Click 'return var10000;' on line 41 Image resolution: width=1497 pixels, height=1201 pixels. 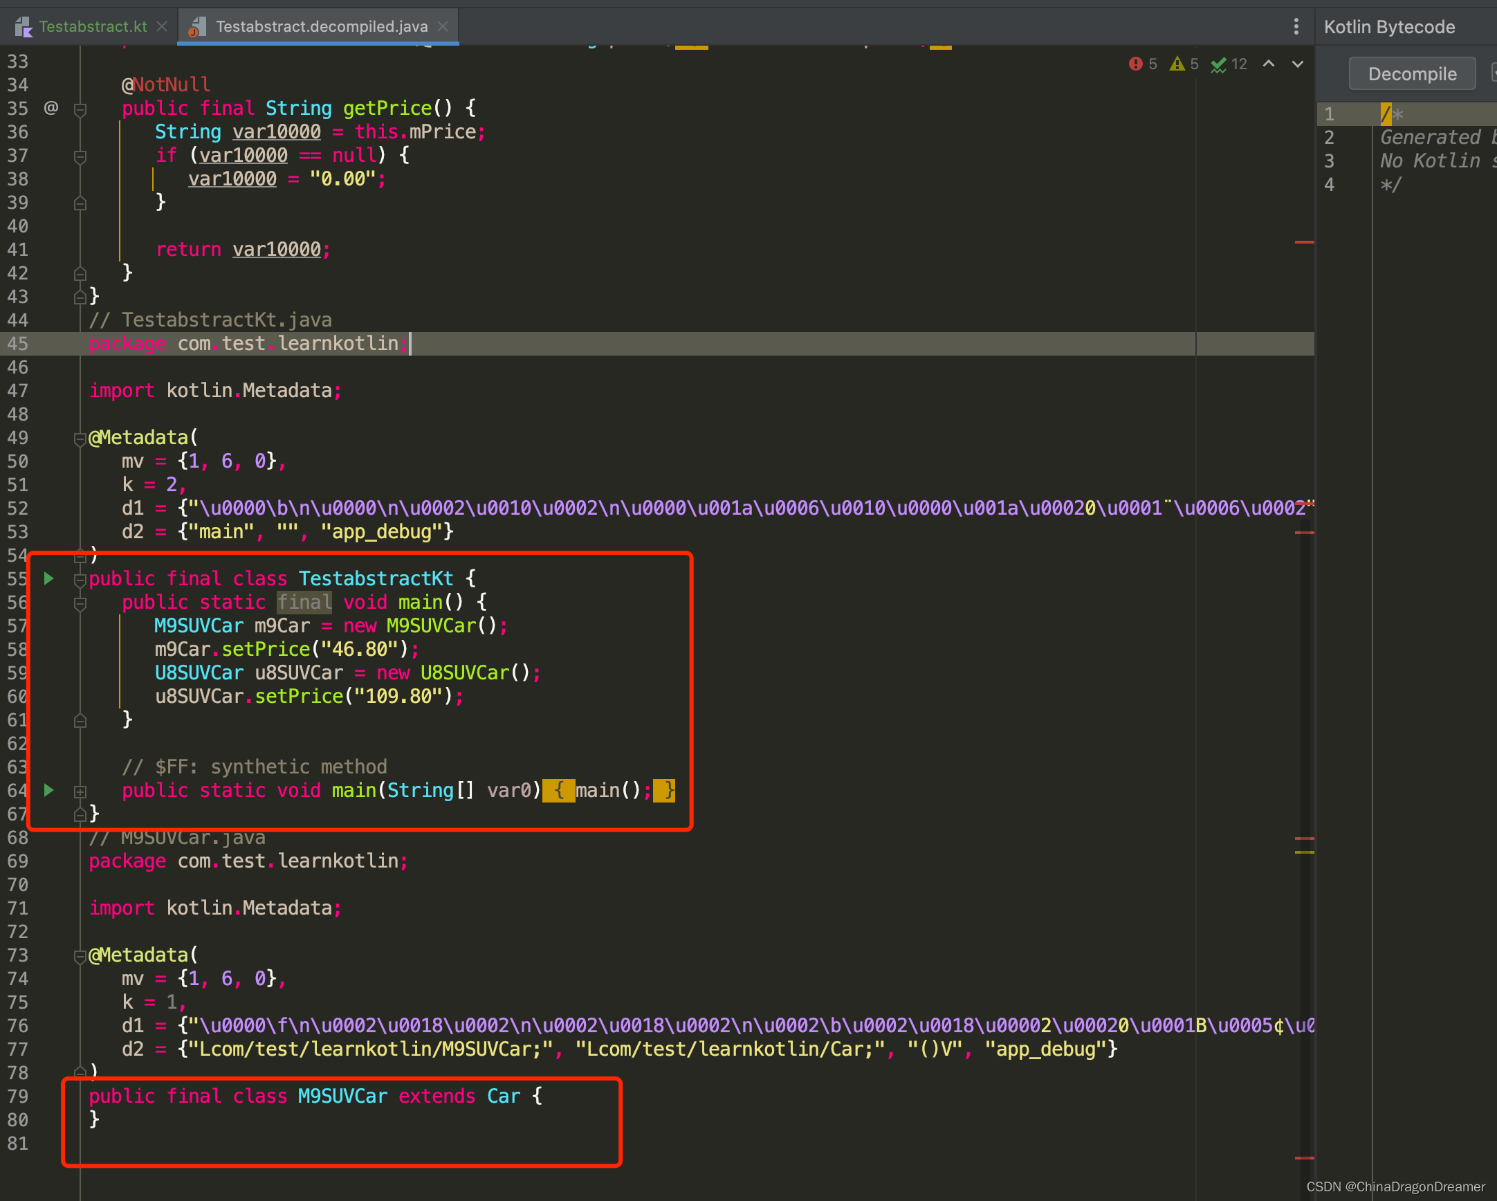[x=243, y=249]
